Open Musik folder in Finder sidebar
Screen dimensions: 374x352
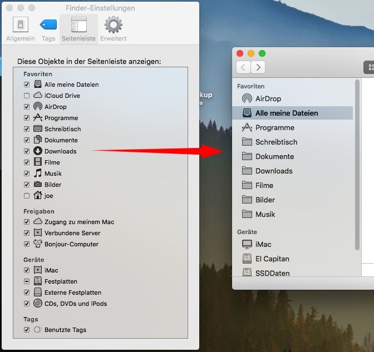[292, 214]
